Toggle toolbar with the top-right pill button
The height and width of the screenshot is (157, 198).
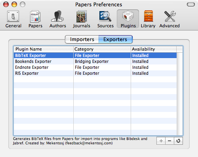click(x=191, y=4)
